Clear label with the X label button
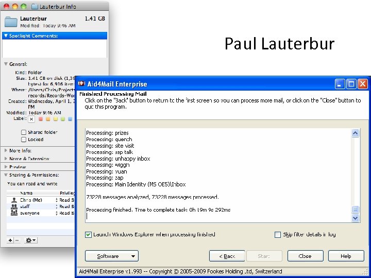The width and height of the screenshot is (371, 278). [x=31, y=119]
